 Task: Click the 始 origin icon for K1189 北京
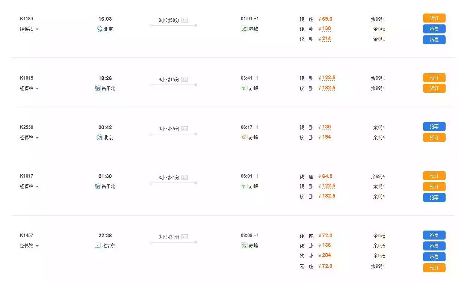pos(100,29)
